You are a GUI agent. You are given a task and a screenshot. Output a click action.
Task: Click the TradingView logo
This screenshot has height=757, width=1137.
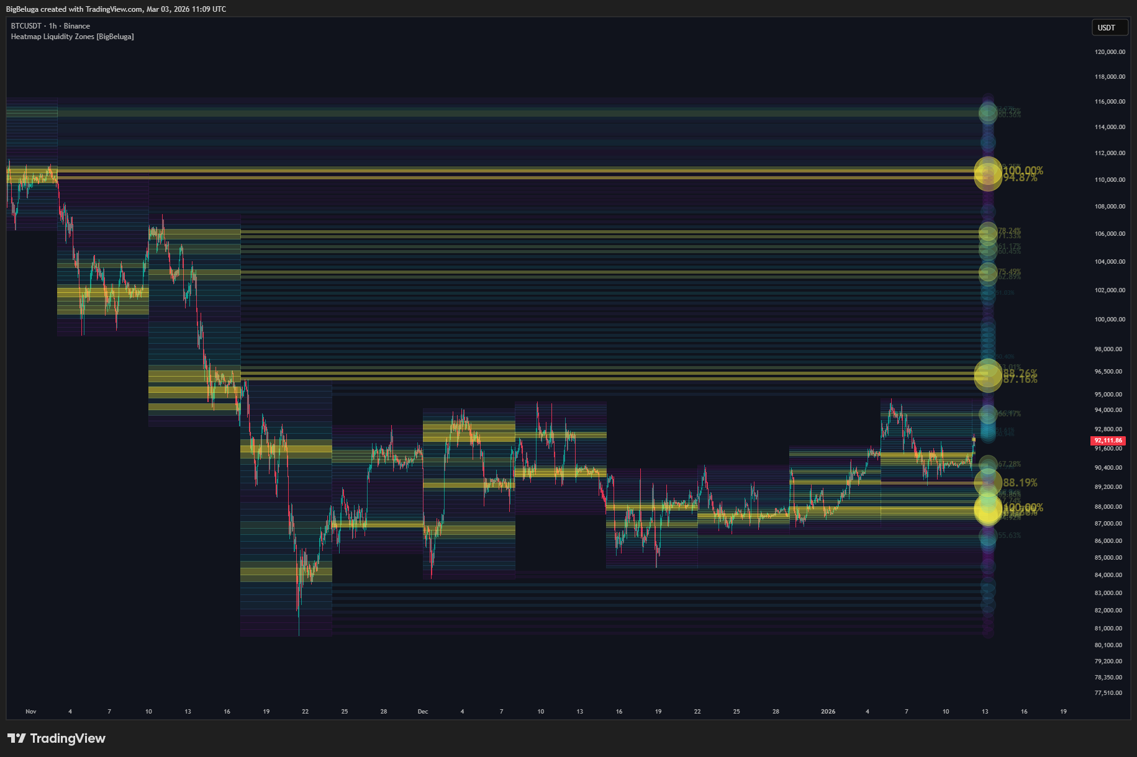point(57,738)
